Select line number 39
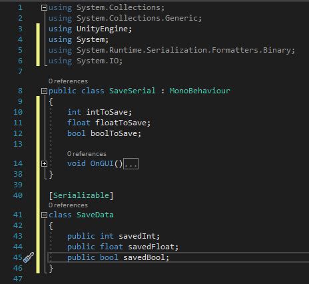This screenshot has width=309, height=284. pyautogui.click(x=18, y=185)
